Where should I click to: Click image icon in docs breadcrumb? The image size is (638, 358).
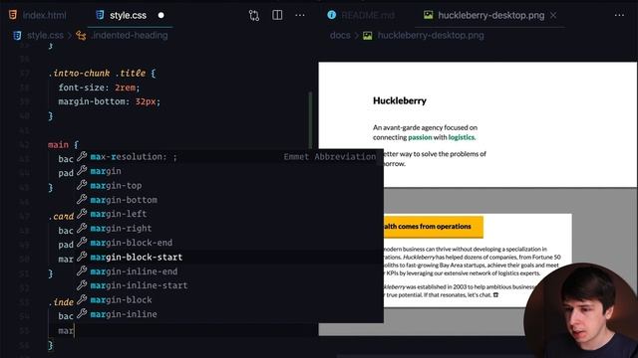(x=368, y=36)
